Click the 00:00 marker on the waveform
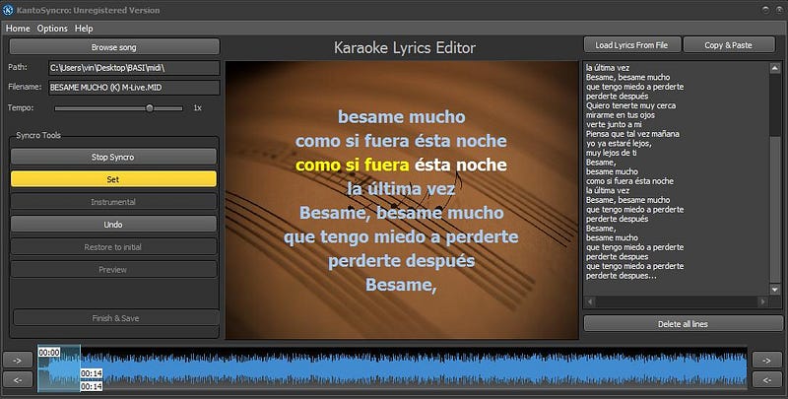788x399 pixels. point(47,352)
